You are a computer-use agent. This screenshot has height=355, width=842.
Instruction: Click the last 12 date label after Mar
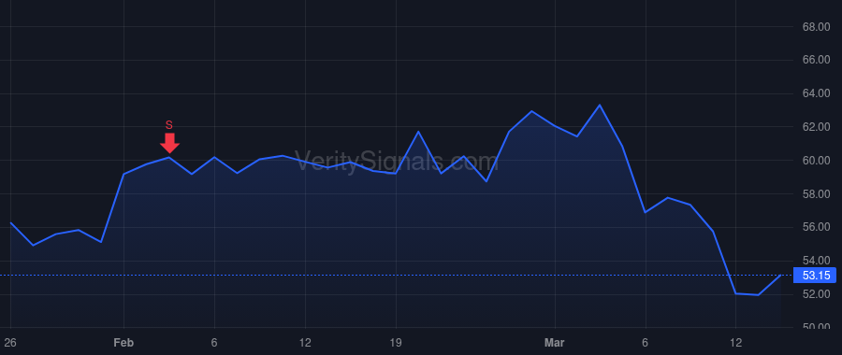coord(735,343)
